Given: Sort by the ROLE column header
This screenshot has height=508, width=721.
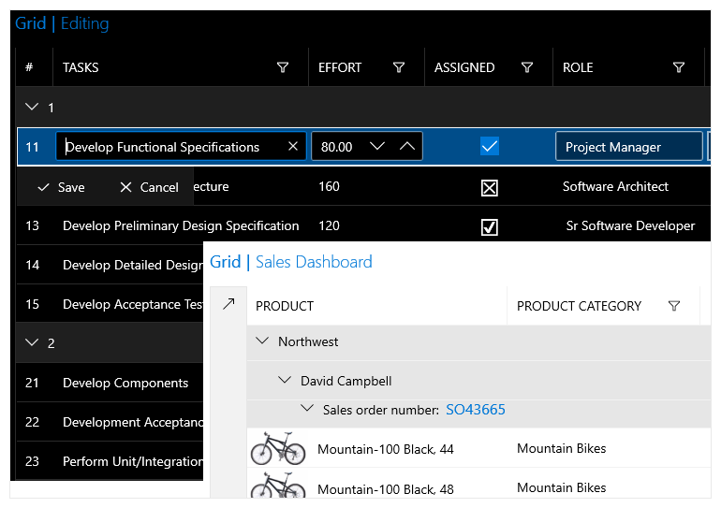Looking at the screenshot, I should [x=578, y=67].
